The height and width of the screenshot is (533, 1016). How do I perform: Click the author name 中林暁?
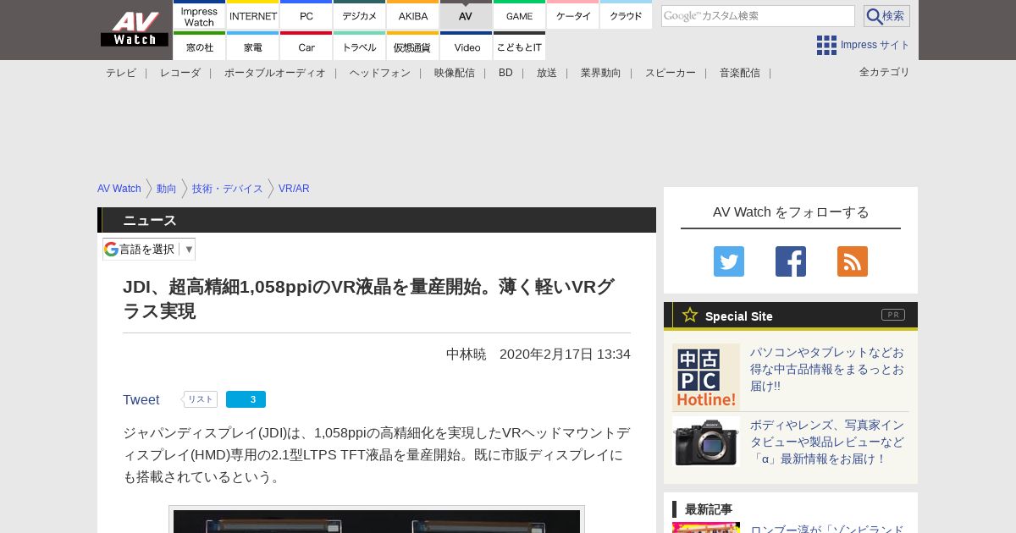(467, 354)
